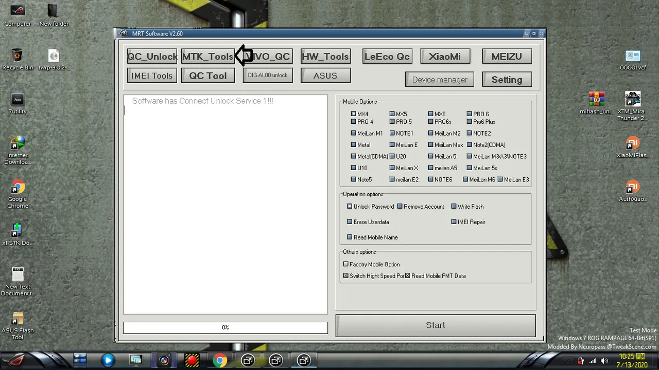Switch to the MTK_Tools tab
The height and width of the screenshot is (370, 659).
[208, 57]
